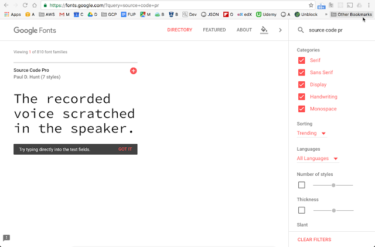This screenshot has height=247, width=375.
Task: Go to browser home icon
Action: [x=35, y=5]
